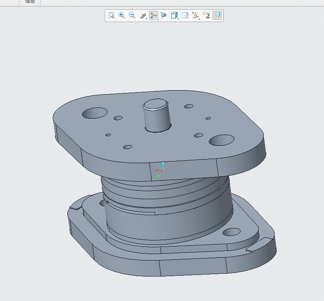
Task: Select the large left hole in the top plate
Action: [x=95, y=113]
